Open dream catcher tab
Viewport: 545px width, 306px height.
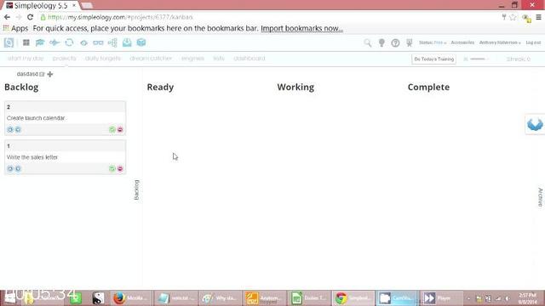coord(151,59)
